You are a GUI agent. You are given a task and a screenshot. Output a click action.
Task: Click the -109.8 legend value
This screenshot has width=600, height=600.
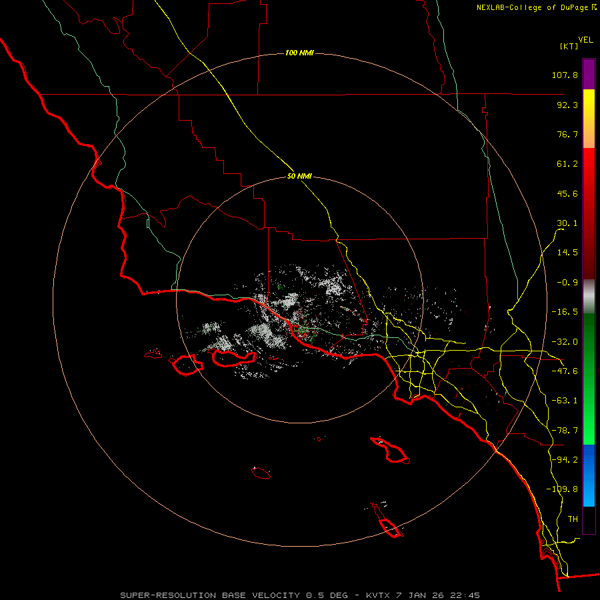pyautogui.click(x=562, y=489)
